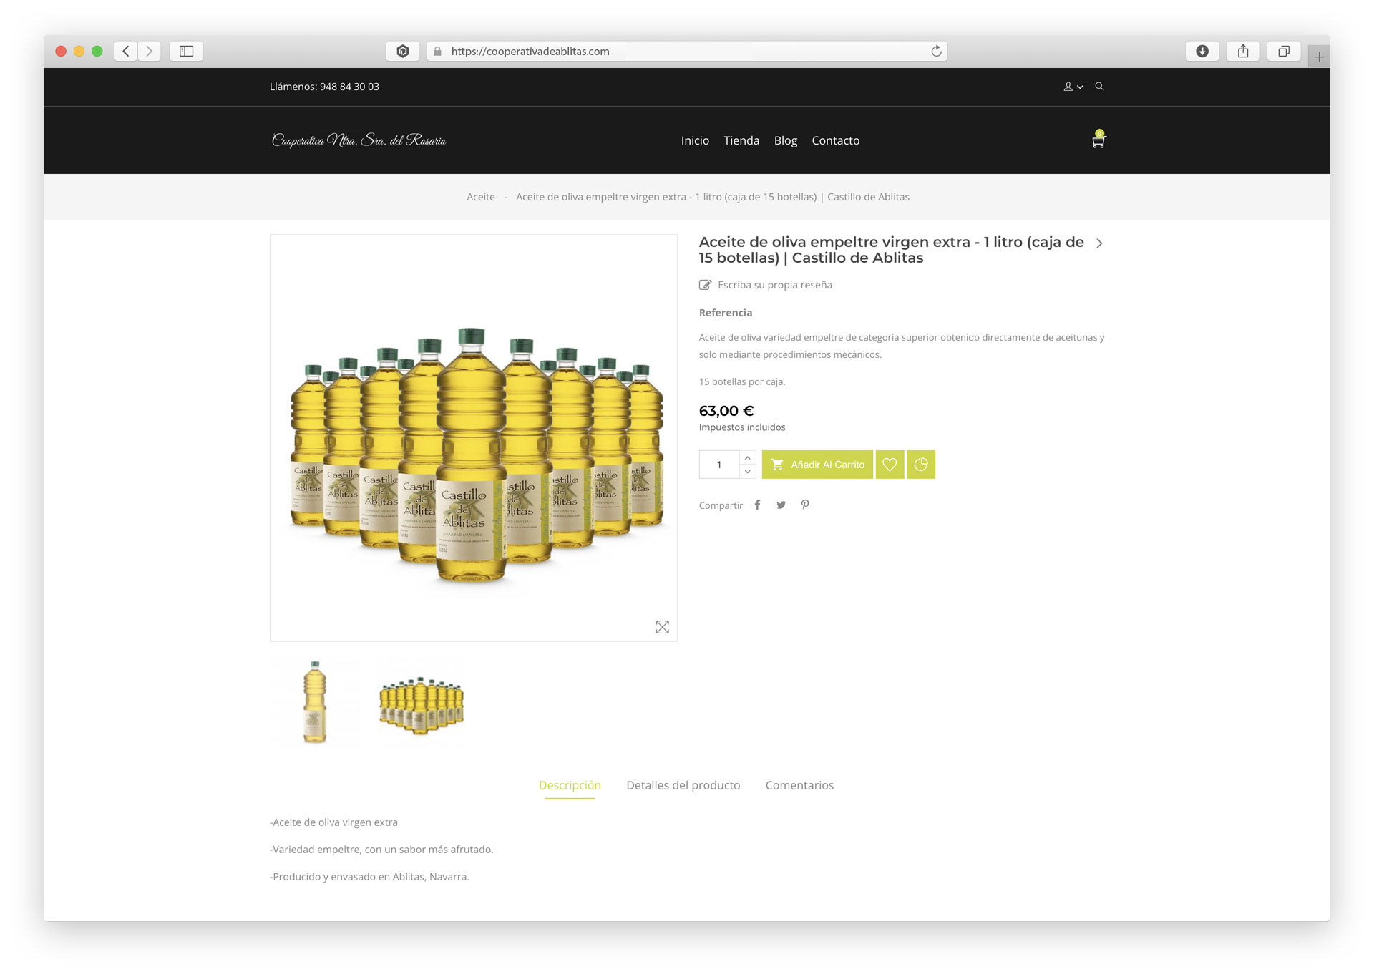Share on Pinterest icon

(x=805, y=505)
